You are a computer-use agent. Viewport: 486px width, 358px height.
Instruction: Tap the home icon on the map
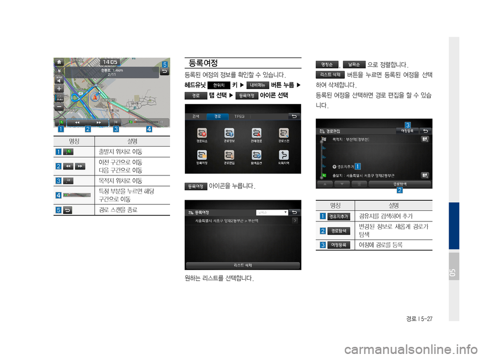(x=59, y=62)
